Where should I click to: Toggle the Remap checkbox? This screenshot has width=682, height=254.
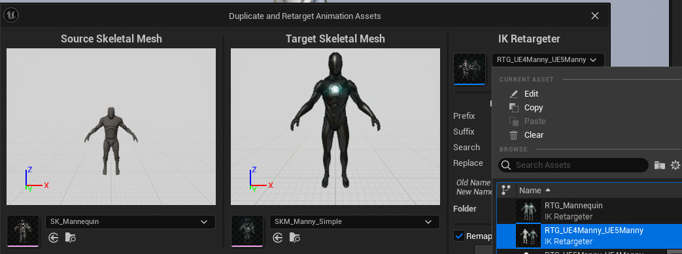(x=459, y=236)
